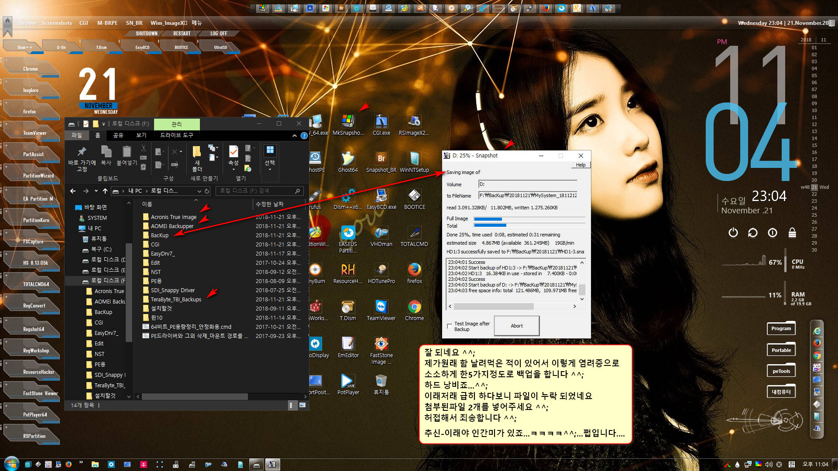Select SYSTEM in navigation tree
Image resolution: width=838 pixels, height=471 pixels.
coord(97,218)
